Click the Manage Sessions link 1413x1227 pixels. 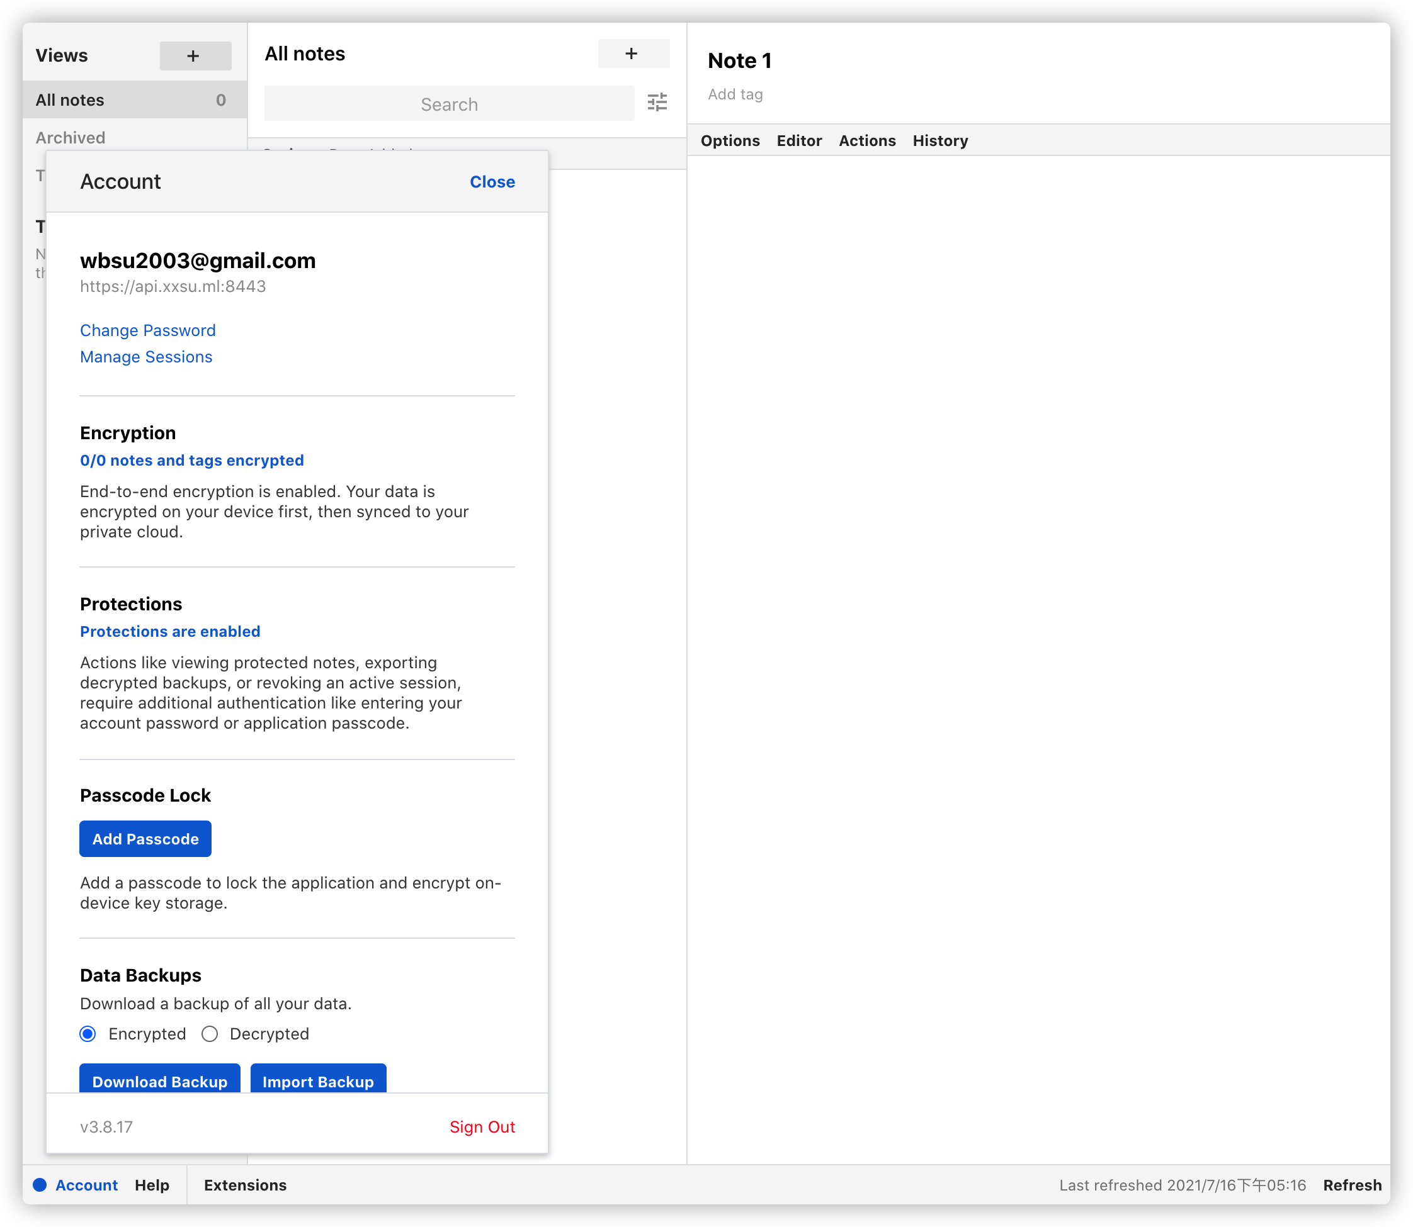[x=146, y=357]
